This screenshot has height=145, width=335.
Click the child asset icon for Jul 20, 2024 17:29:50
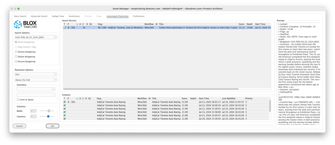pos(64,119)
